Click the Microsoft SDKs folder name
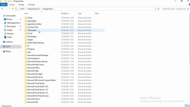 point(33,71)
